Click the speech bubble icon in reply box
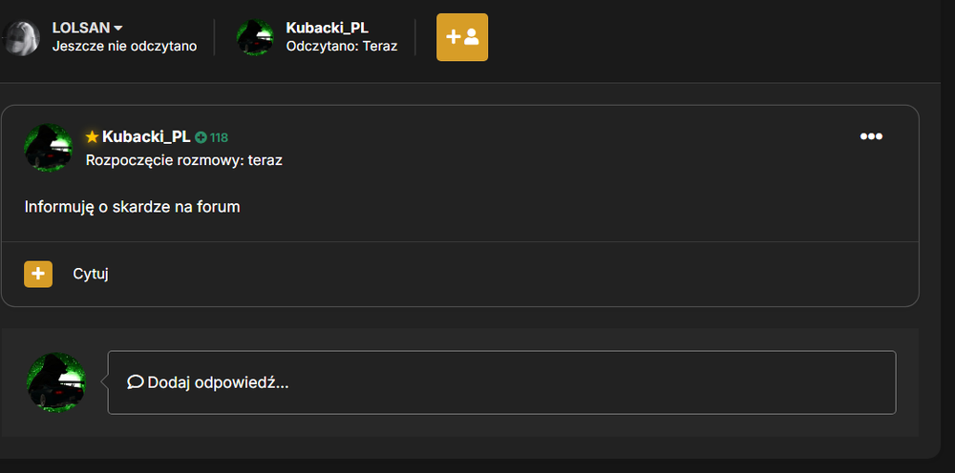Image resolution: width=955 pixels, height=473 pixels. [136, 381]
